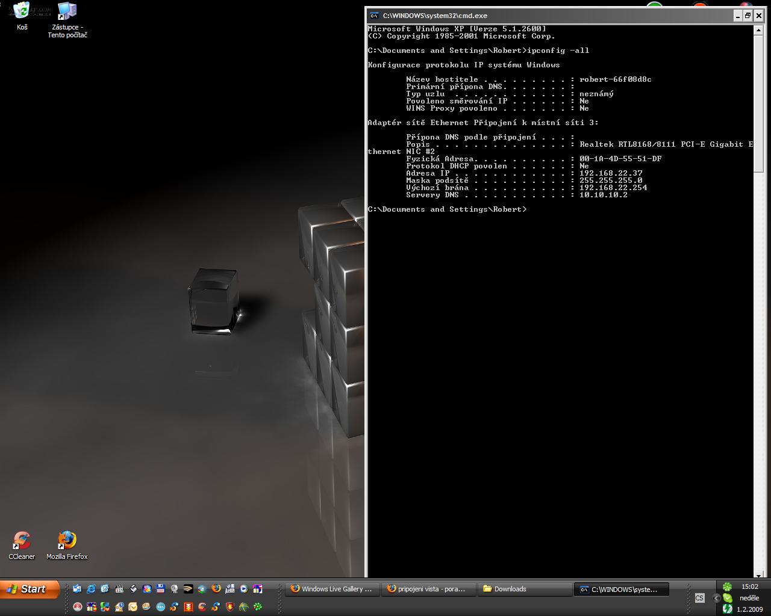The width and height of the screenshot is (771, 616).
Task: Expand the hidden system tray icons arrow
Action: [x=716, y=598]
